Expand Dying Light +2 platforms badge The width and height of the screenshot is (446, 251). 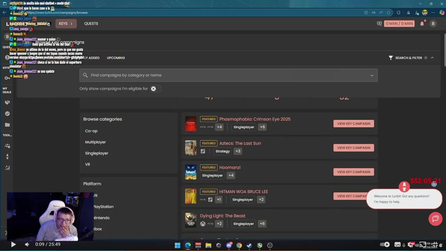[219, 224]
